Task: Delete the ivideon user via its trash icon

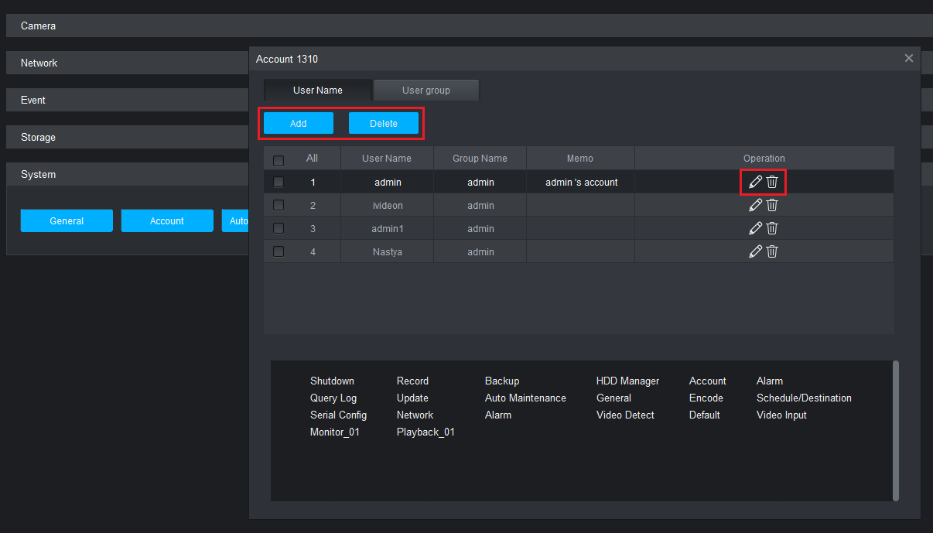Action: (x=772, y=205)
